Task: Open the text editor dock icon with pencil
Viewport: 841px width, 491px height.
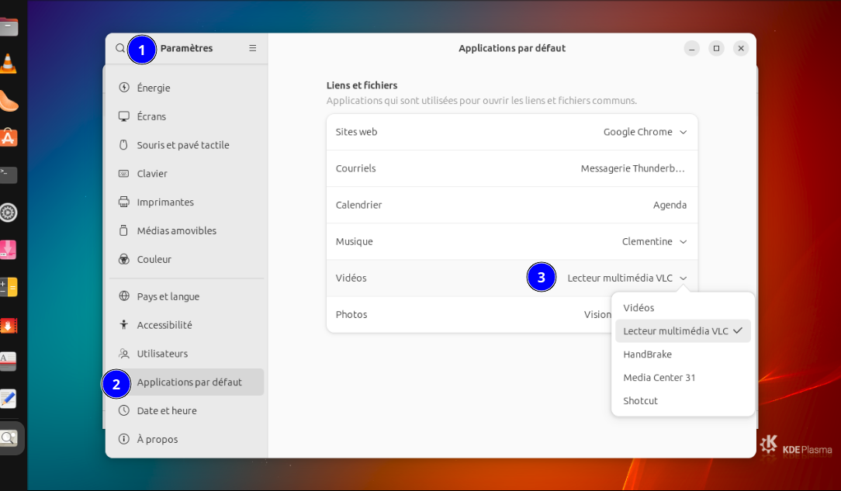Action: pos(8,399)
